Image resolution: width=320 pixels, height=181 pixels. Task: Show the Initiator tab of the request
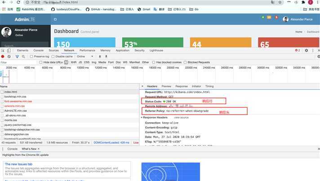(196, 86)
